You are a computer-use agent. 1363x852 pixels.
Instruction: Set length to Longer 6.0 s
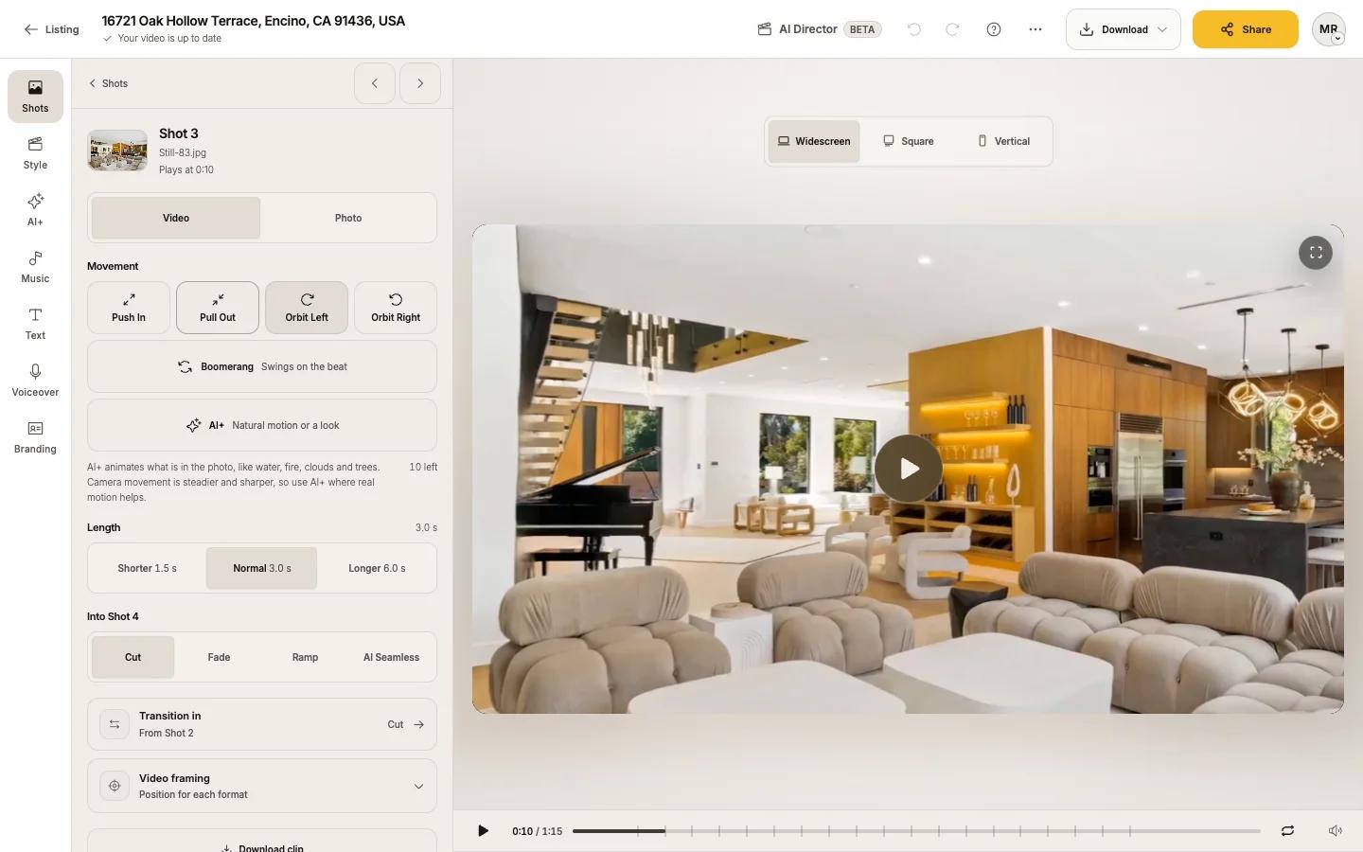click(x=377, y=568)
